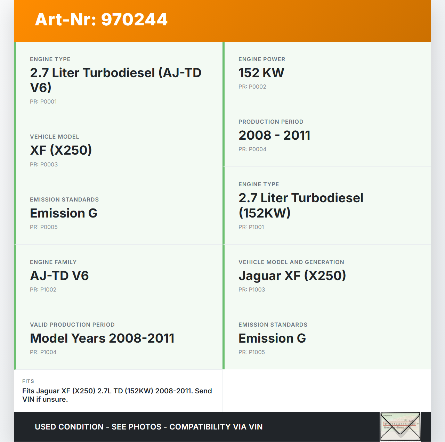Click the Art-Nr: 970244 header title
The height and width of the screenshot is (442, 445).
[x=101, y=19]
